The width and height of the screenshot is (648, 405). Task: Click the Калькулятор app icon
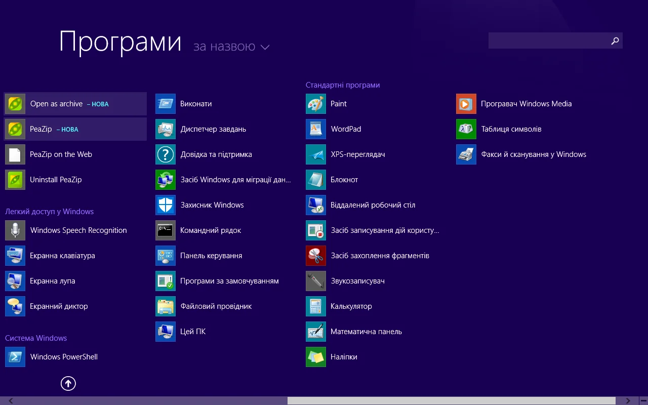[x=316, y=306]
